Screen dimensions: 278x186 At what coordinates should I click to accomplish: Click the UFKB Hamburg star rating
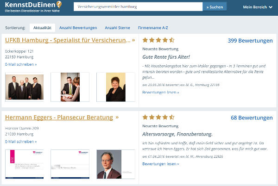click(158, 40)
